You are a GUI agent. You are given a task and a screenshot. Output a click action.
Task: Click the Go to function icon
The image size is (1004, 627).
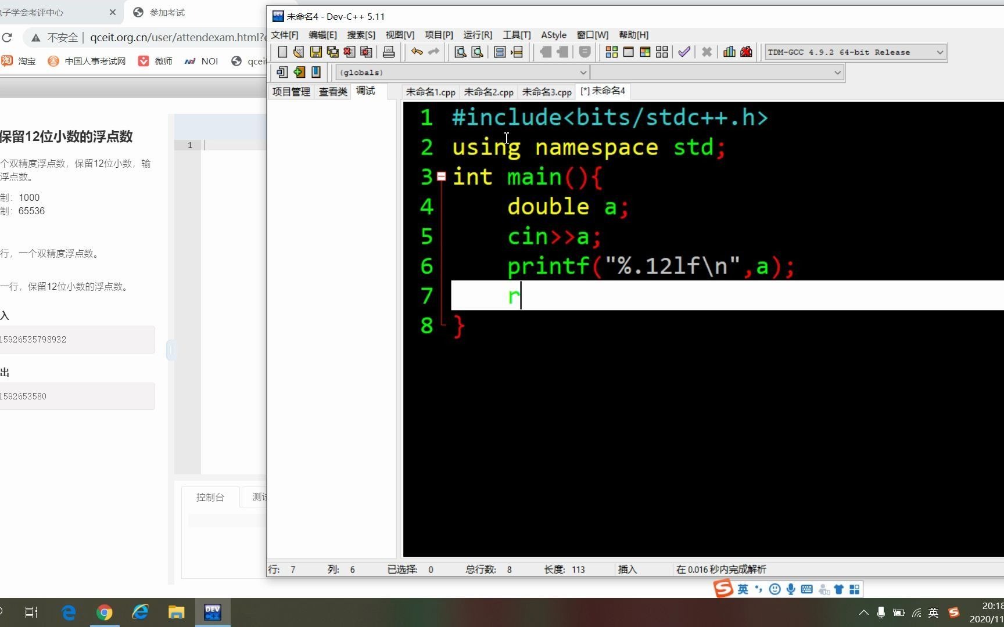coord(500,52)
